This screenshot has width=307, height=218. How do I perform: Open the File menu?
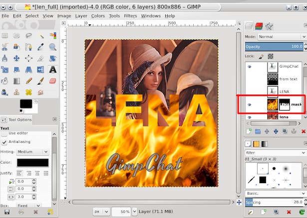coord(5,16)
